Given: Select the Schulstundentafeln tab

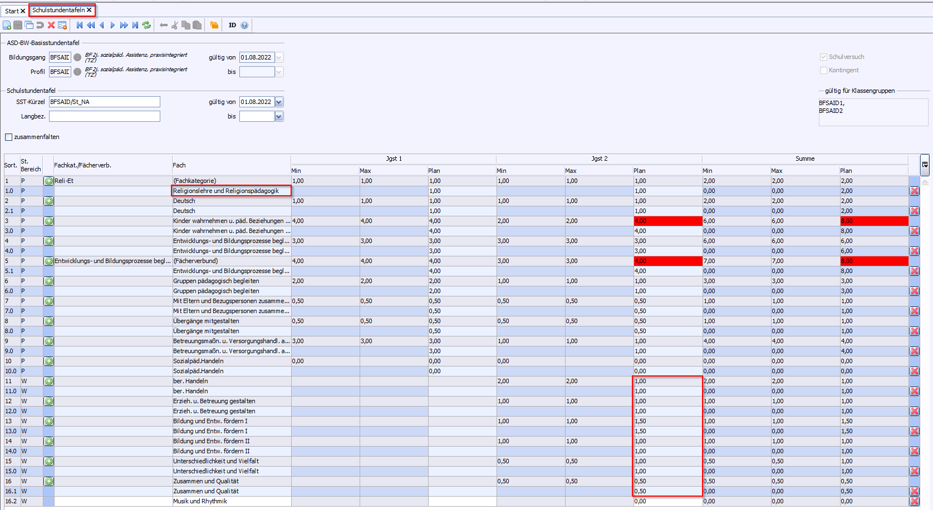Looking at the screenshot, I should tap(58, 10).
